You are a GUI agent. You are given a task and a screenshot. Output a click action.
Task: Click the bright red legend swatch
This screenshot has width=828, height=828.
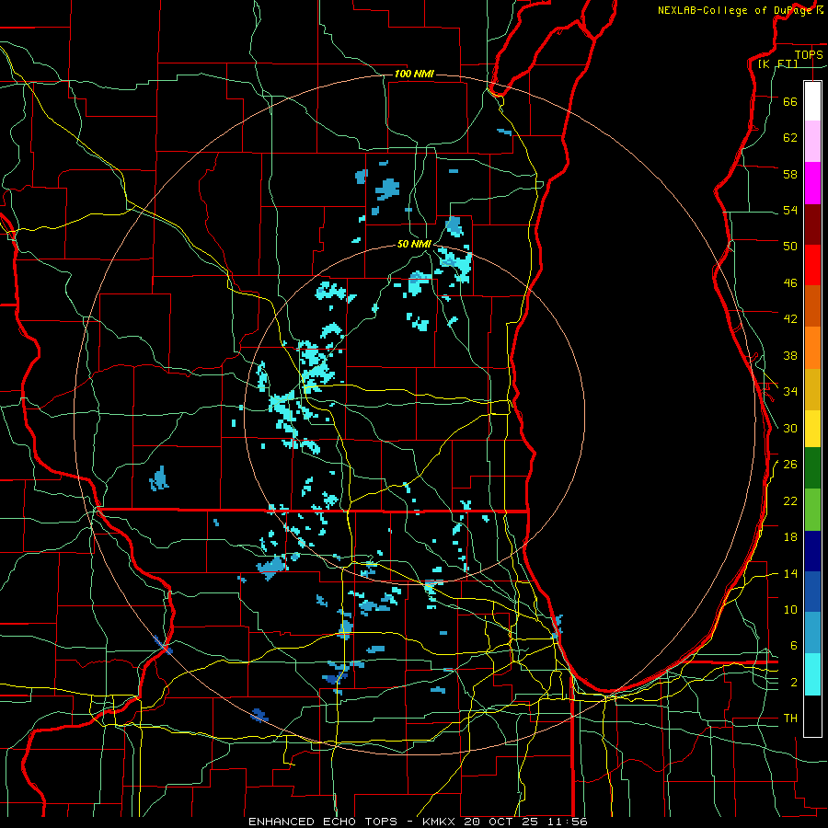[812, 265]
